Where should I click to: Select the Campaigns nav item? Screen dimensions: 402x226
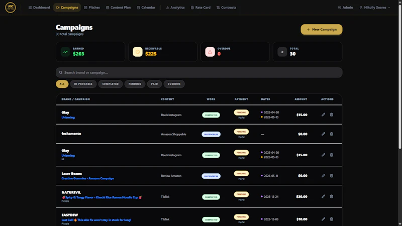[67, 8]
